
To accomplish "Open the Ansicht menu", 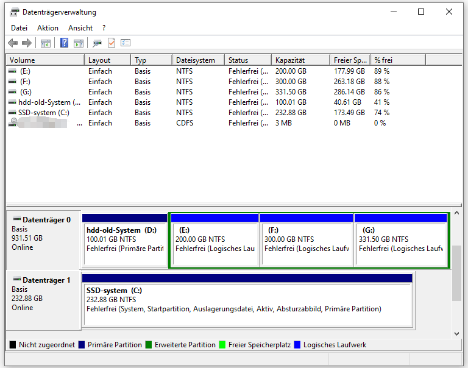I will coord(80,28).
